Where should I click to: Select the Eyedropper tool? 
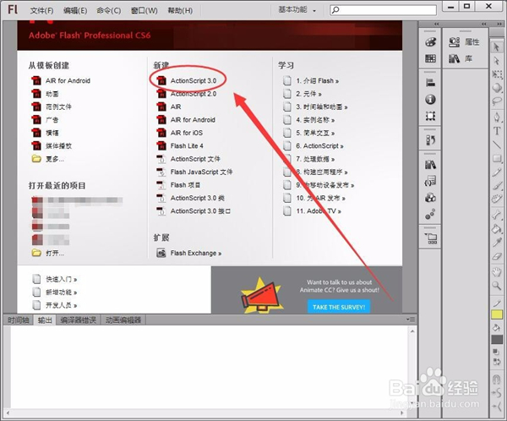click(x=497, y=243)
